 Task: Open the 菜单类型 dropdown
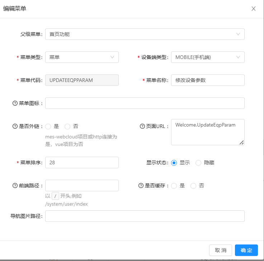point(82,57)
